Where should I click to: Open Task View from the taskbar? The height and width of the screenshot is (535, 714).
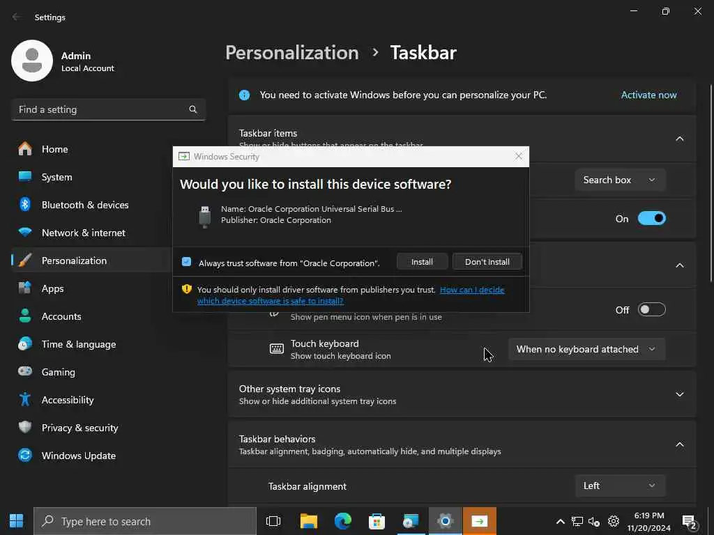pyautogui.click(x=273, y=521)
